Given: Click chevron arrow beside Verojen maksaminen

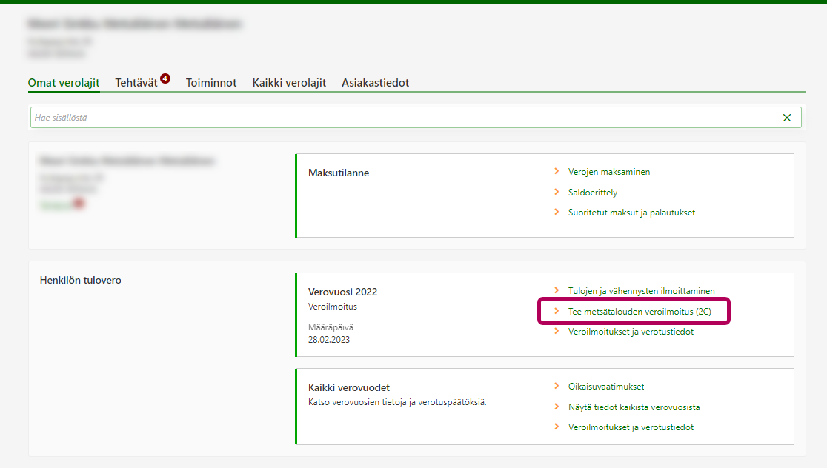Looking at the screenshot, I should click(557, 172).
